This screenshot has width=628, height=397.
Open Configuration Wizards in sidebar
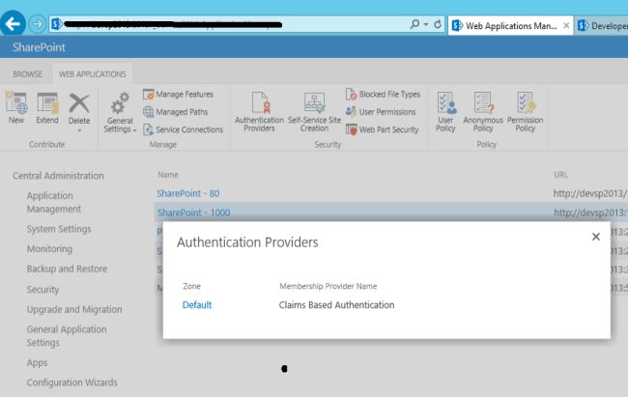[x=72, y=383]
